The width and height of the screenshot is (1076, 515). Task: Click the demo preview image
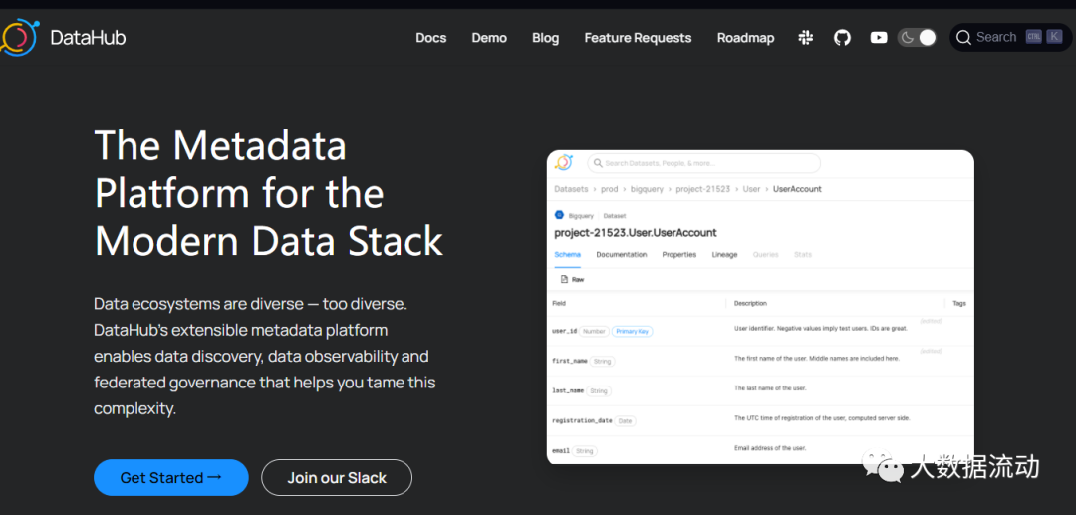coord(760,307)
